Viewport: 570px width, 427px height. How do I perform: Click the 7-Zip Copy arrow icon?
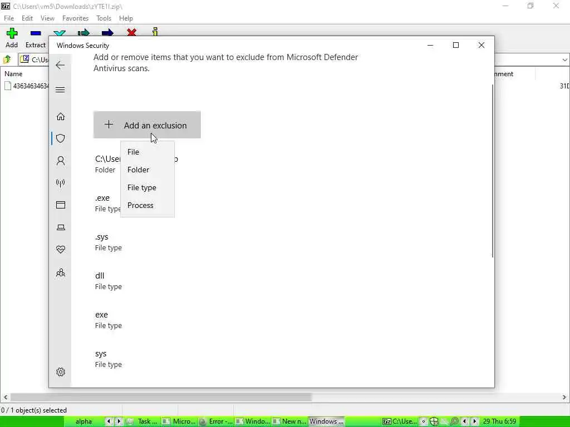(x=83, y=33)
